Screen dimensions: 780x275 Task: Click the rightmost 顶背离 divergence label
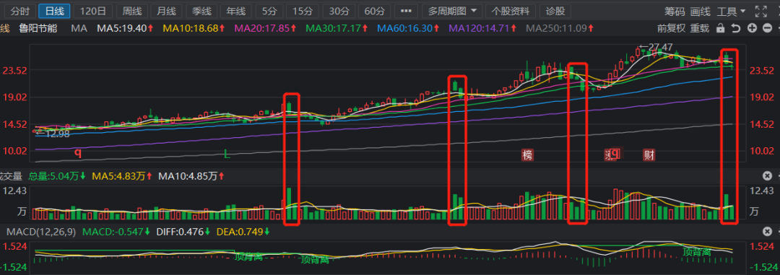click(696, 252)
